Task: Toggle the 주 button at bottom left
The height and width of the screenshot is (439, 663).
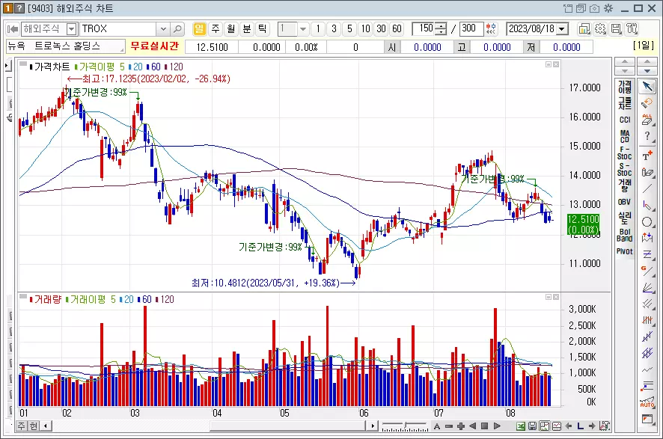Action: 22,426
